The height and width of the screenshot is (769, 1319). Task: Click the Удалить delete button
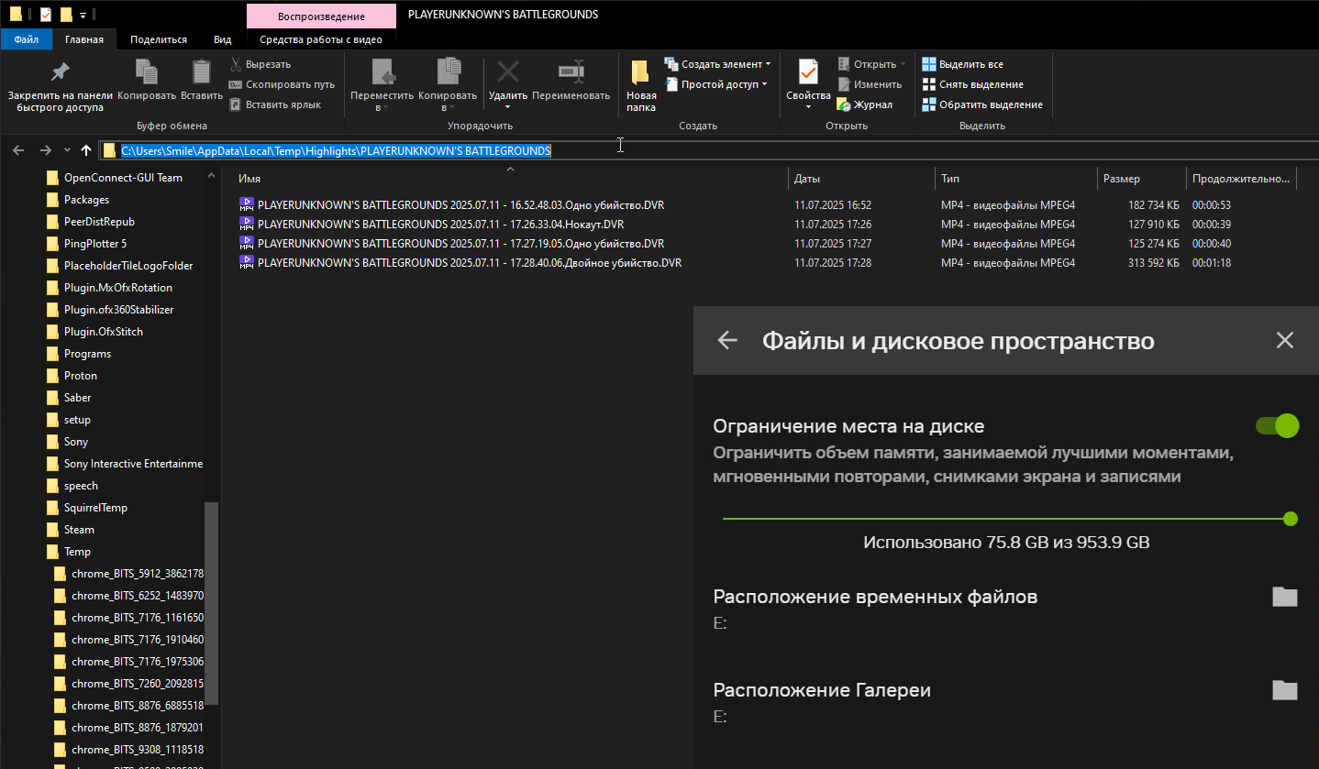pyautogui.click(x=507, y=85)
